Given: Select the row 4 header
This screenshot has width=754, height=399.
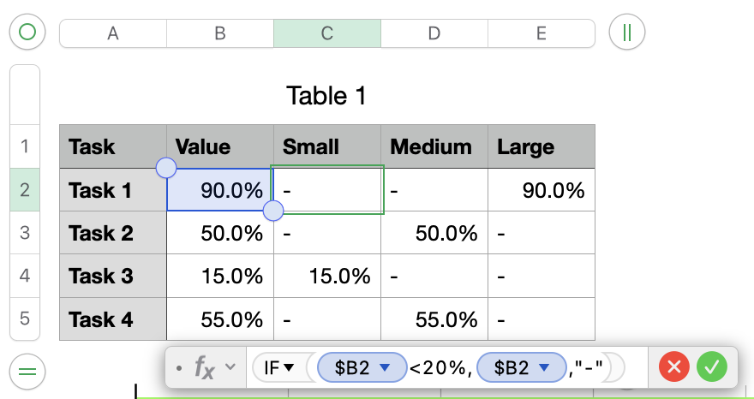Looking at the screenshot, I should [24, 276].
